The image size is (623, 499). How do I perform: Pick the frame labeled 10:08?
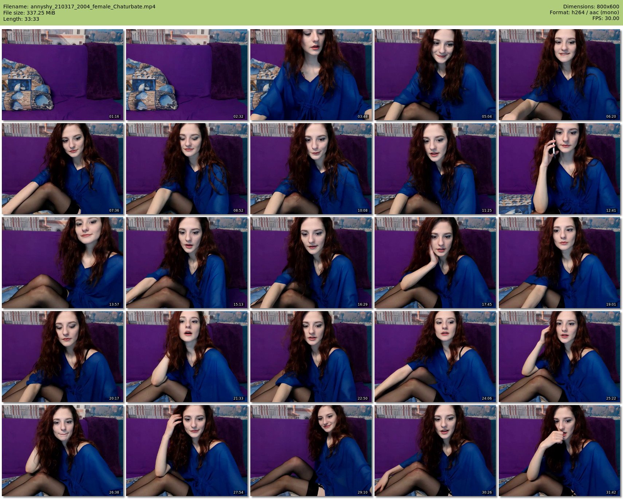[x=311, y=169]
